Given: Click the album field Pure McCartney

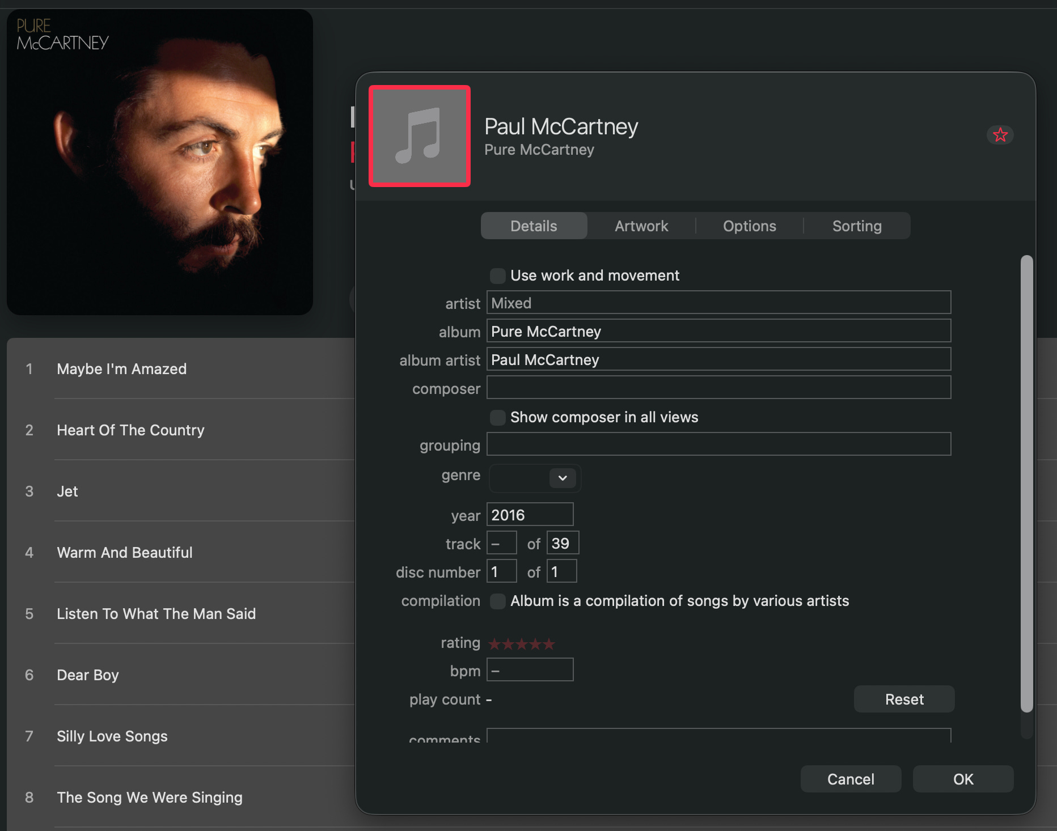Looking at the screenshot, I should pos(718,331).
